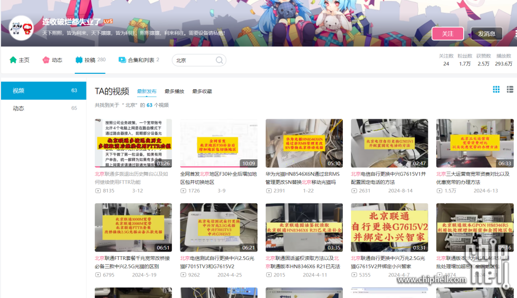Click play-count icon beside 9262
The image size is (517, 298).
[184, 275]
